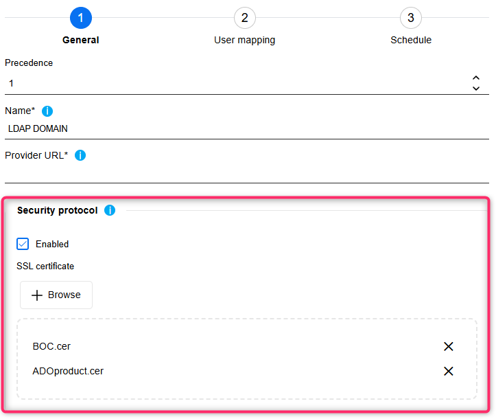Screen dimensions: 496x419
Task: Remove the BOC.cer certificate
Action: (449, 347)
